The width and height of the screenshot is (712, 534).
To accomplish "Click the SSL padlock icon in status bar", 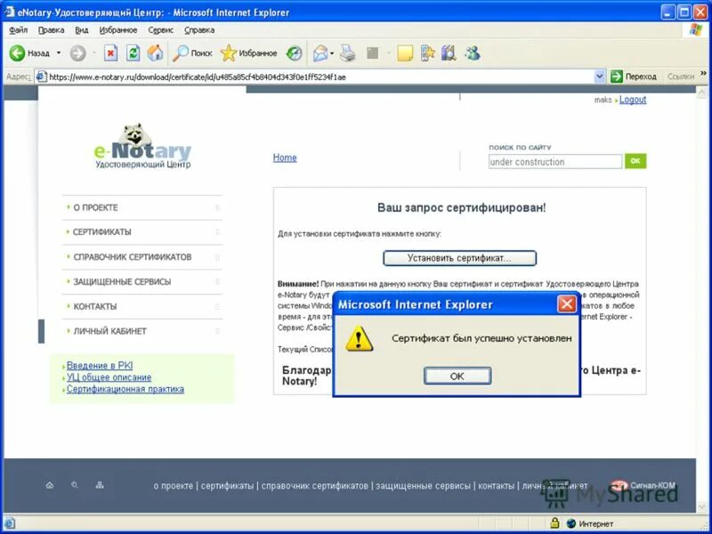I will point(554,523).
